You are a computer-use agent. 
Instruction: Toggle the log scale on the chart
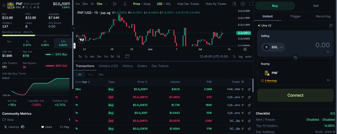click(240, 56)
